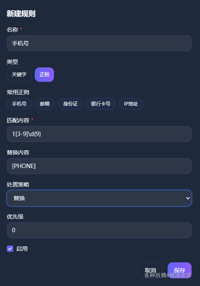200x286 pixels.
Task: Focus the 替换内容 field showing [PHONE]
Action: [99, 166]
